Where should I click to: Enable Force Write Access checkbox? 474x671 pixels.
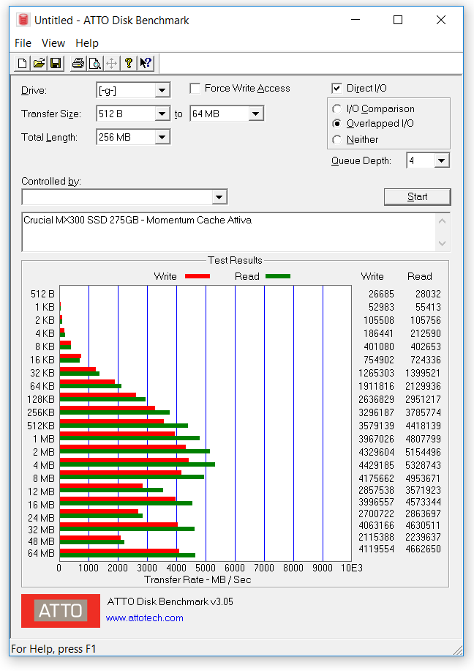tap(195, 89)
